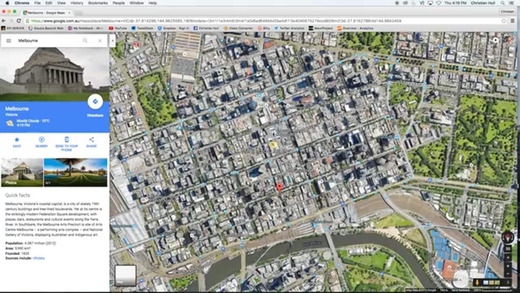
Task: Bookmark this page with star icon
Action: (x=504, y=21)
